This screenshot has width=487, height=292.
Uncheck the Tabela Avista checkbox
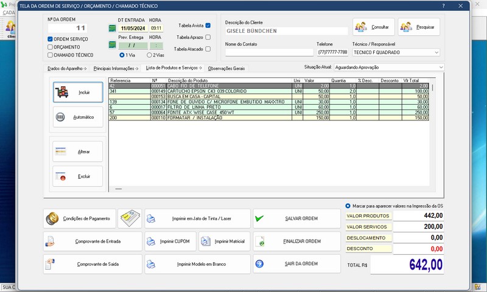click(208, 26)
